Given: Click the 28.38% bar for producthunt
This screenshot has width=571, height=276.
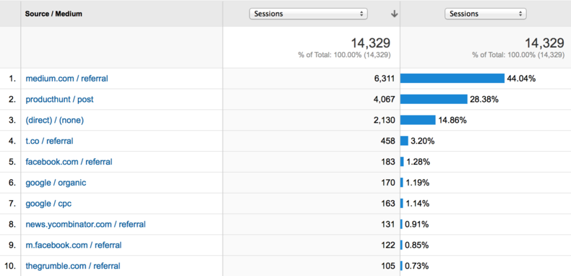Looking at the screenshot, I should [x=434, y=99].
